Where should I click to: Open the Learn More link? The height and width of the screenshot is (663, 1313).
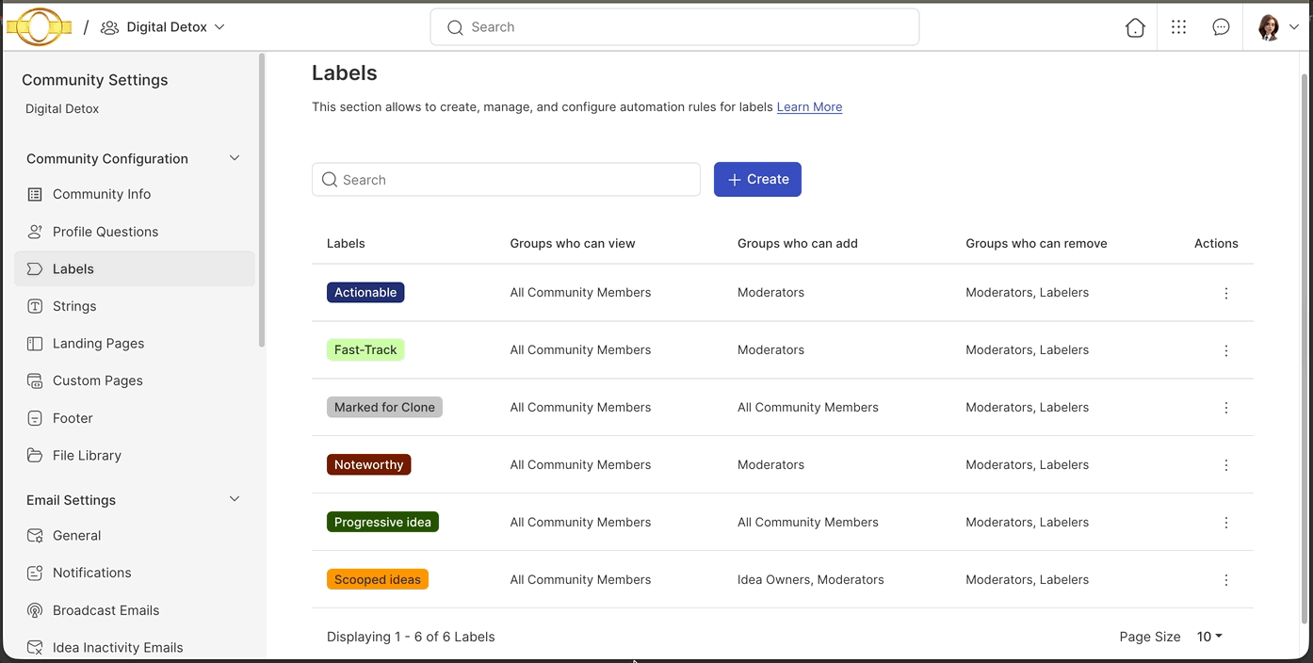click(x=808, y=106)
